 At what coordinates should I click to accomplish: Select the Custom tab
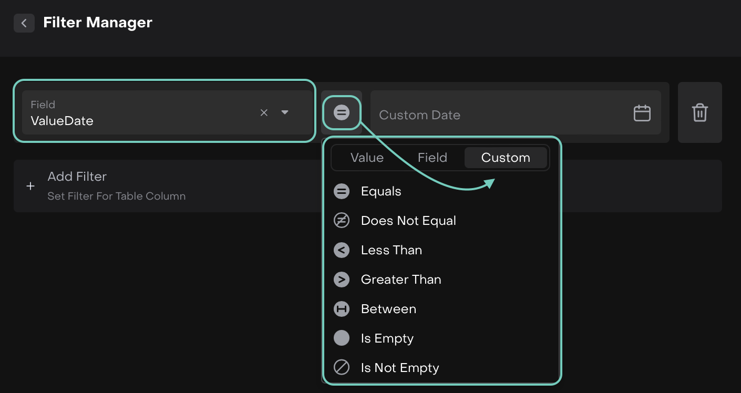click(x=506, y=158)
